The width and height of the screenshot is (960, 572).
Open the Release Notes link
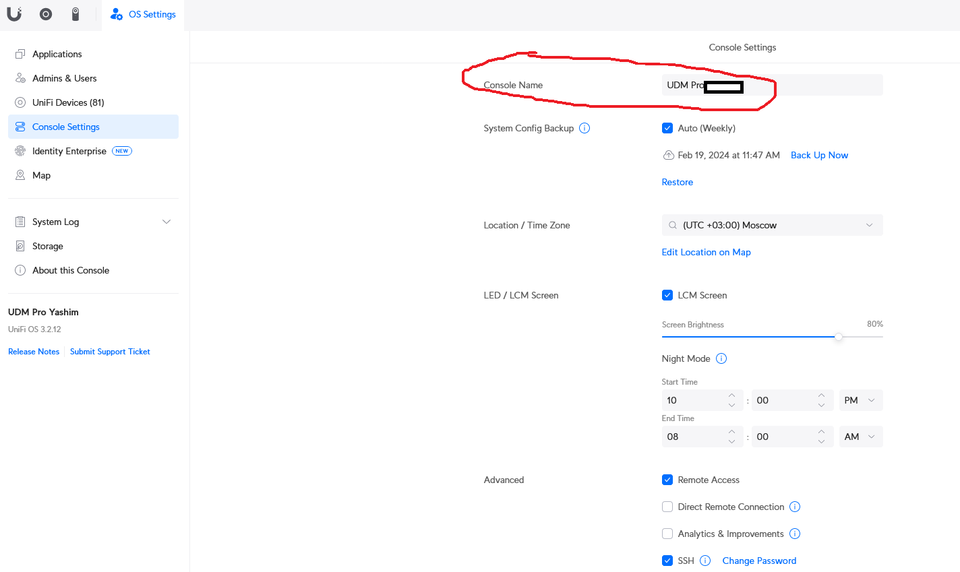[x=34, y=352]
